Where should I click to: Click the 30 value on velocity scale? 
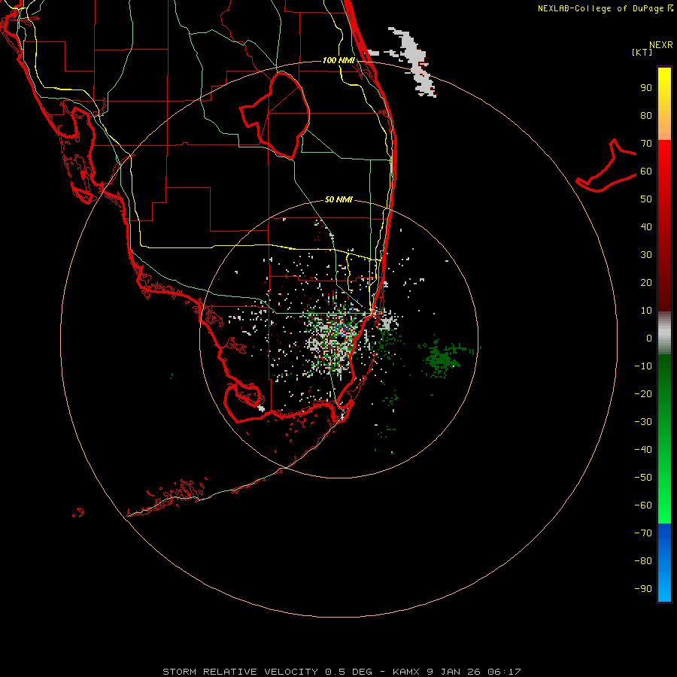tap(646, 255)
